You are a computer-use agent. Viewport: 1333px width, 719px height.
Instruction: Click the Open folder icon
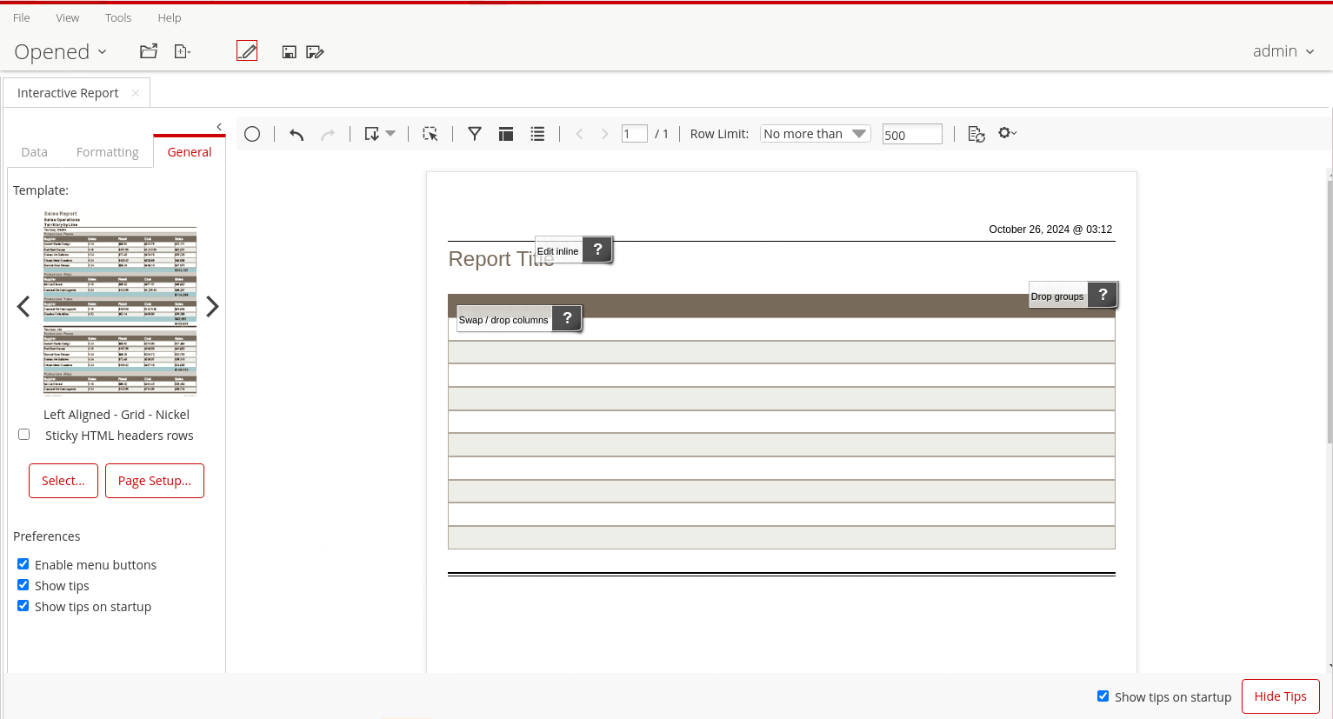point(149,51)
